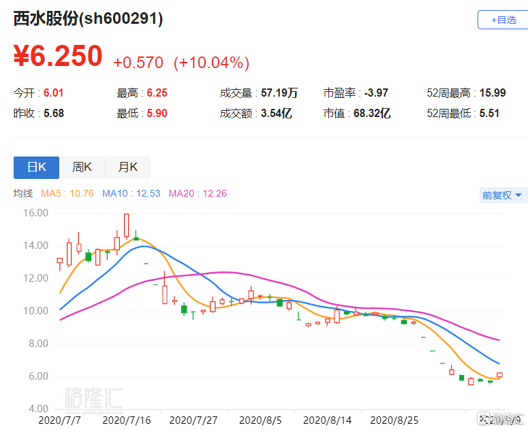Click the 最低 value 5.90

coord(157,114)
